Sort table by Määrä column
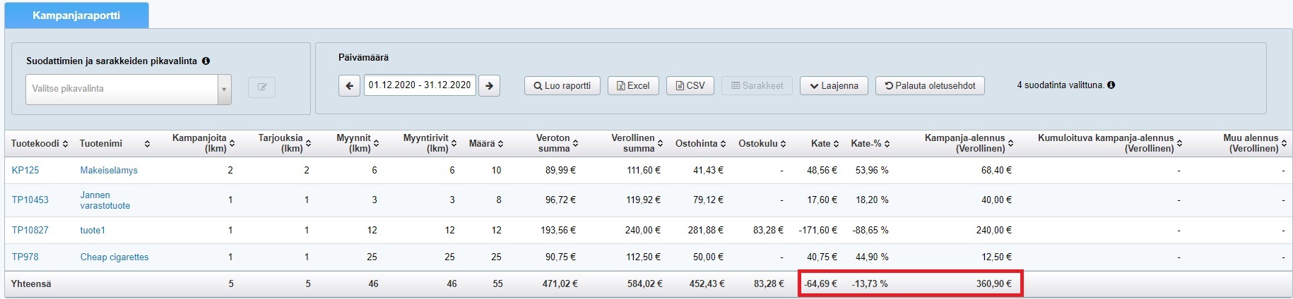This screenshot has height=299, width=1293. click(500, 144)
